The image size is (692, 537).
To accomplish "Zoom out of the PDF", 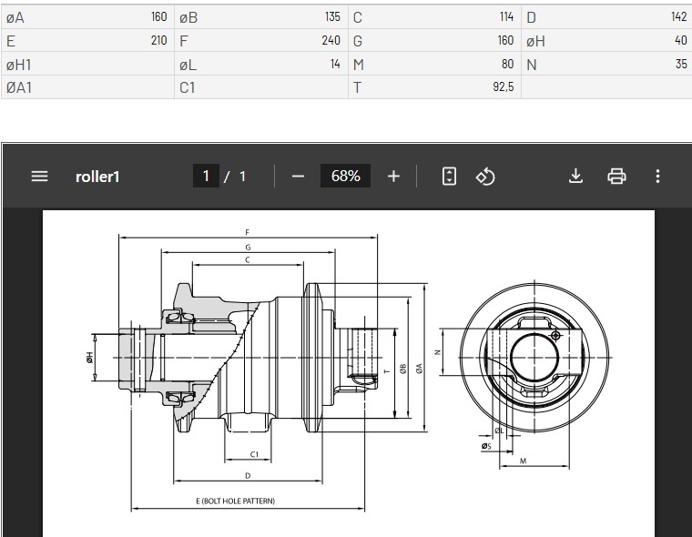I will [299, 177].
